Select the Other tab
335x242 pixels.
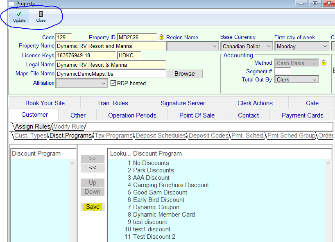[x=78, y=115]
